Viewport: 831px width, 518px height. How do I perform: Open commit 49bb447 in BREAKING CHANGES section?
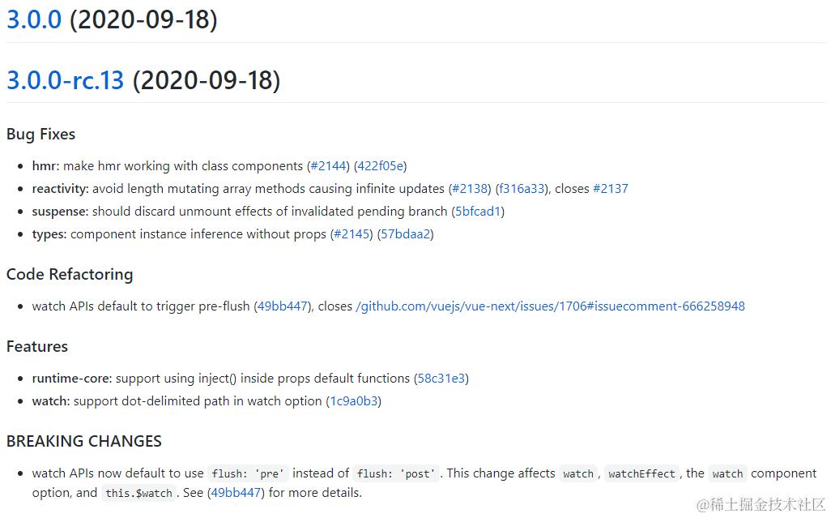coord(236,493)
